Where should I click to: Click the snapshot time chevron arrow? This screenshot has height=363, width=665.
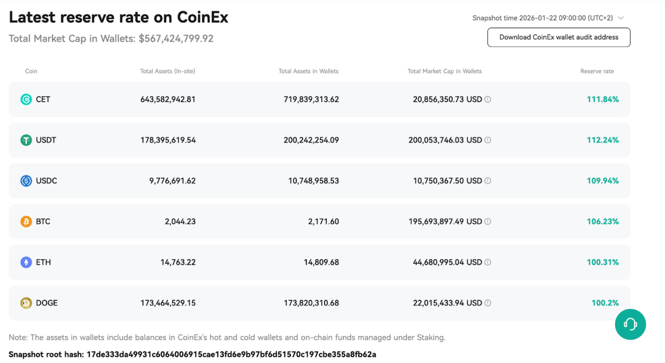pyautogui.click(x=621, y=18)
